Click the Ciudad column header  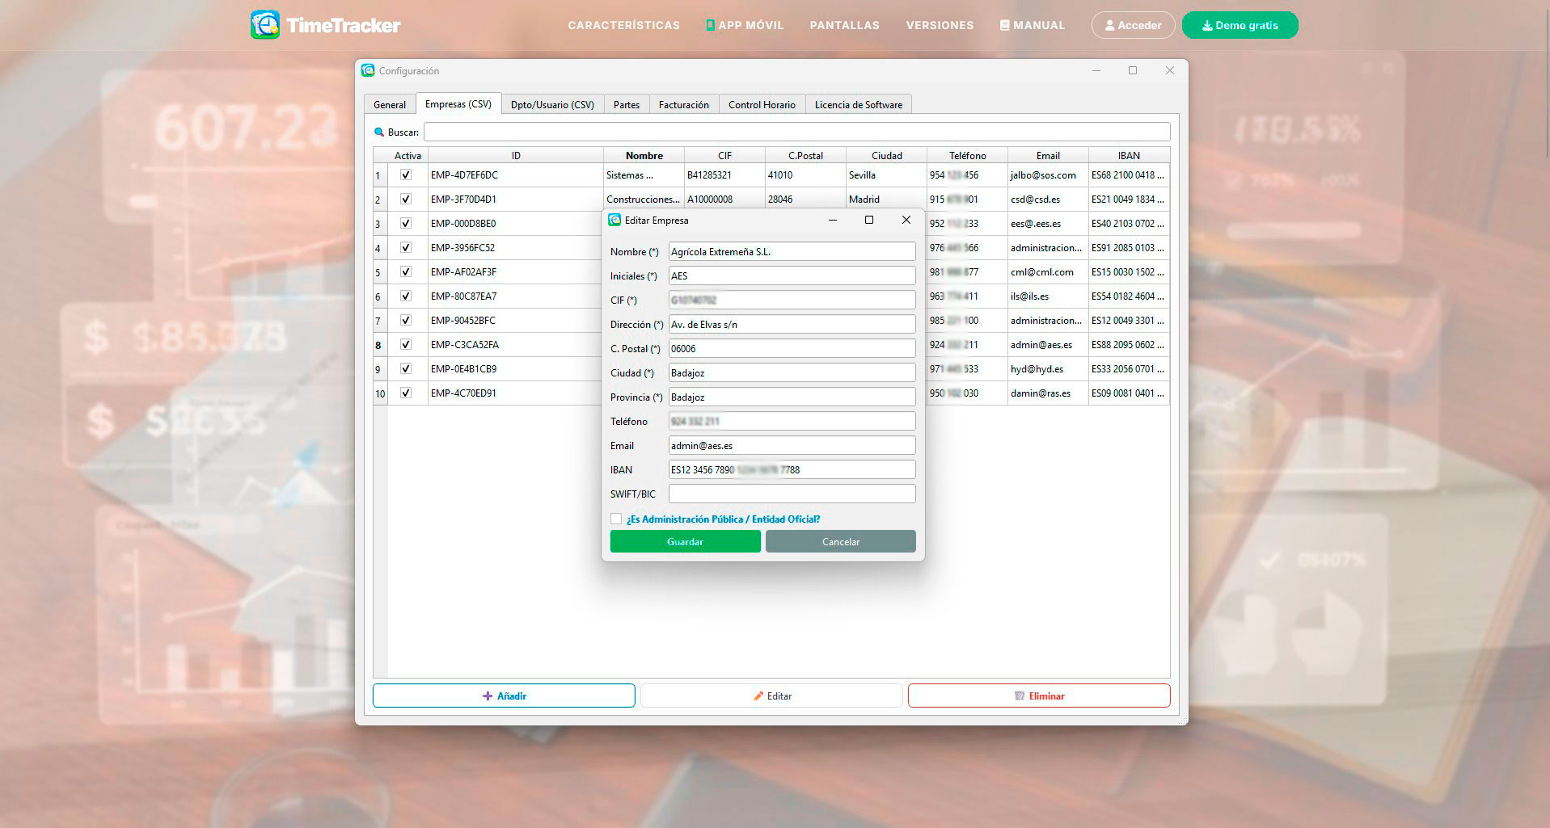click(886, 155)
